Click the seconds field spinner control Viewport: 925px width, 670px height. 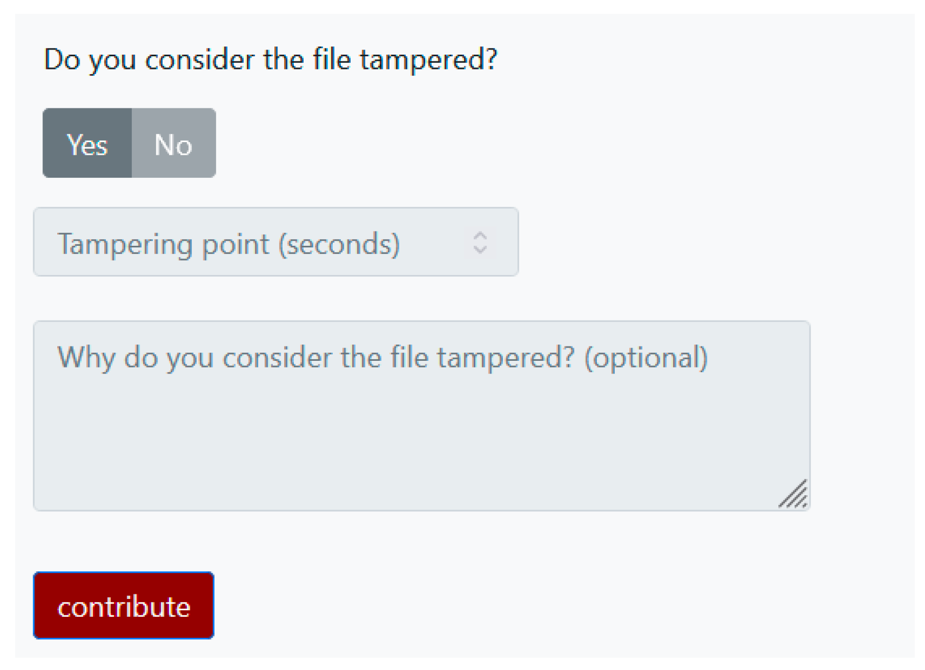(x=480, y=242)
